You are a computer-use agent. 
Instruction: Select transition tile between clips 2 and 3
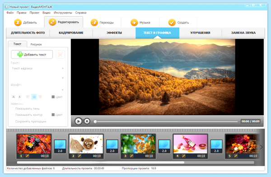click(x=112, y=146)
